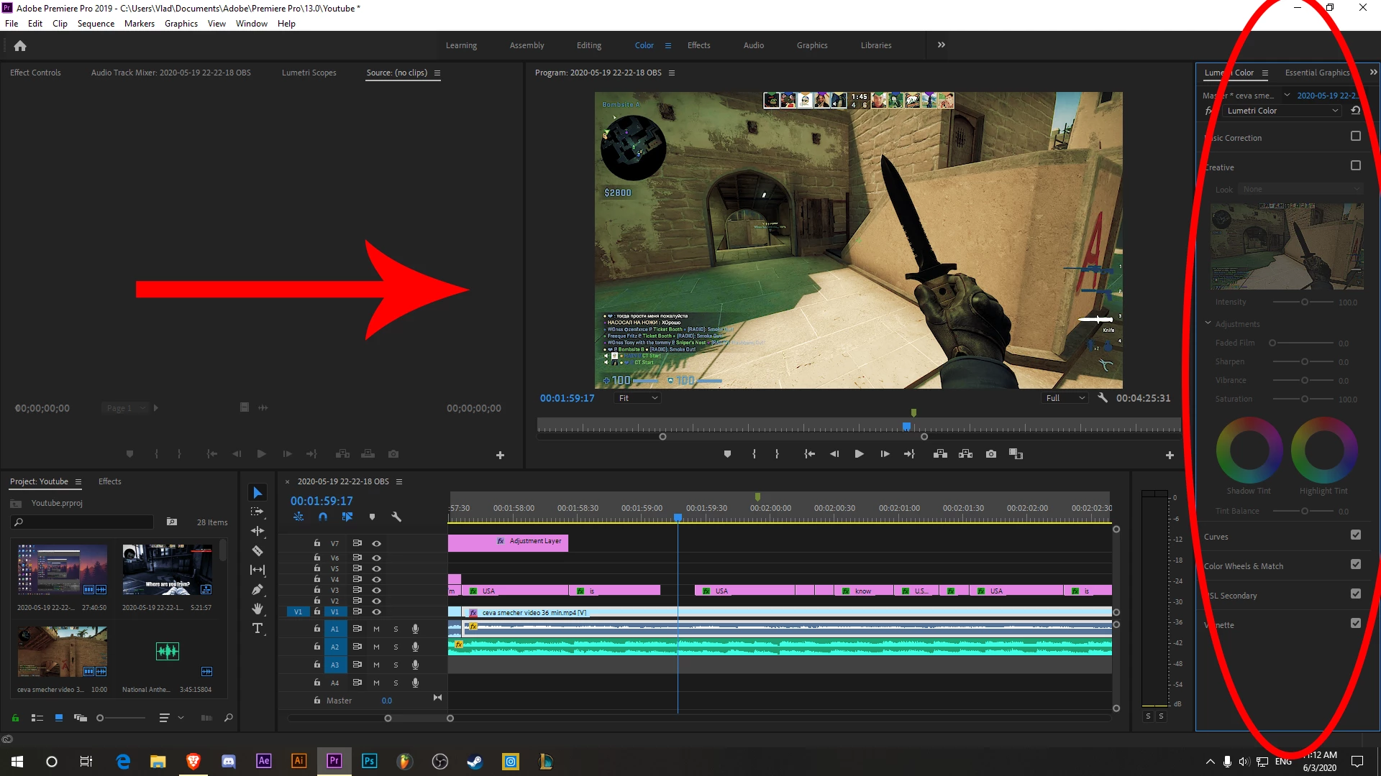Go to the Home screen icon

(20, 46)
